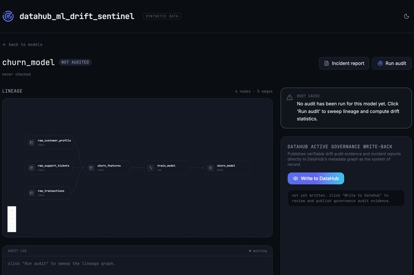Click the LINEAGE section heading
The height and width of the screenshot is (275, 414).
[12, 91]
